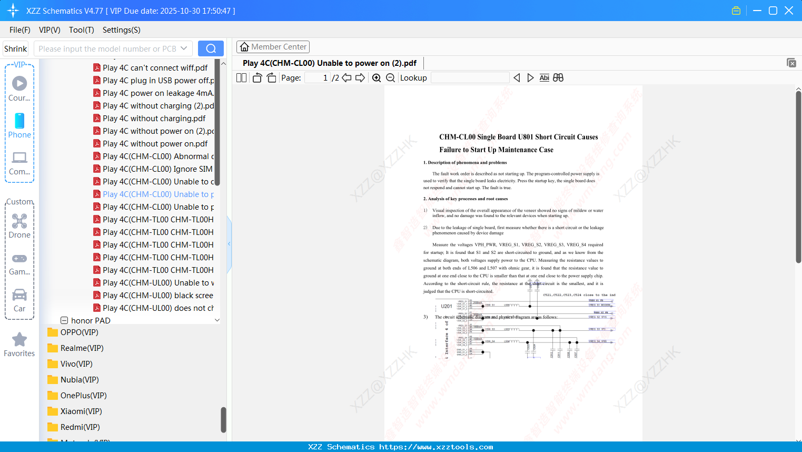Click the pop-out window icon in the viewer corner

791,63
